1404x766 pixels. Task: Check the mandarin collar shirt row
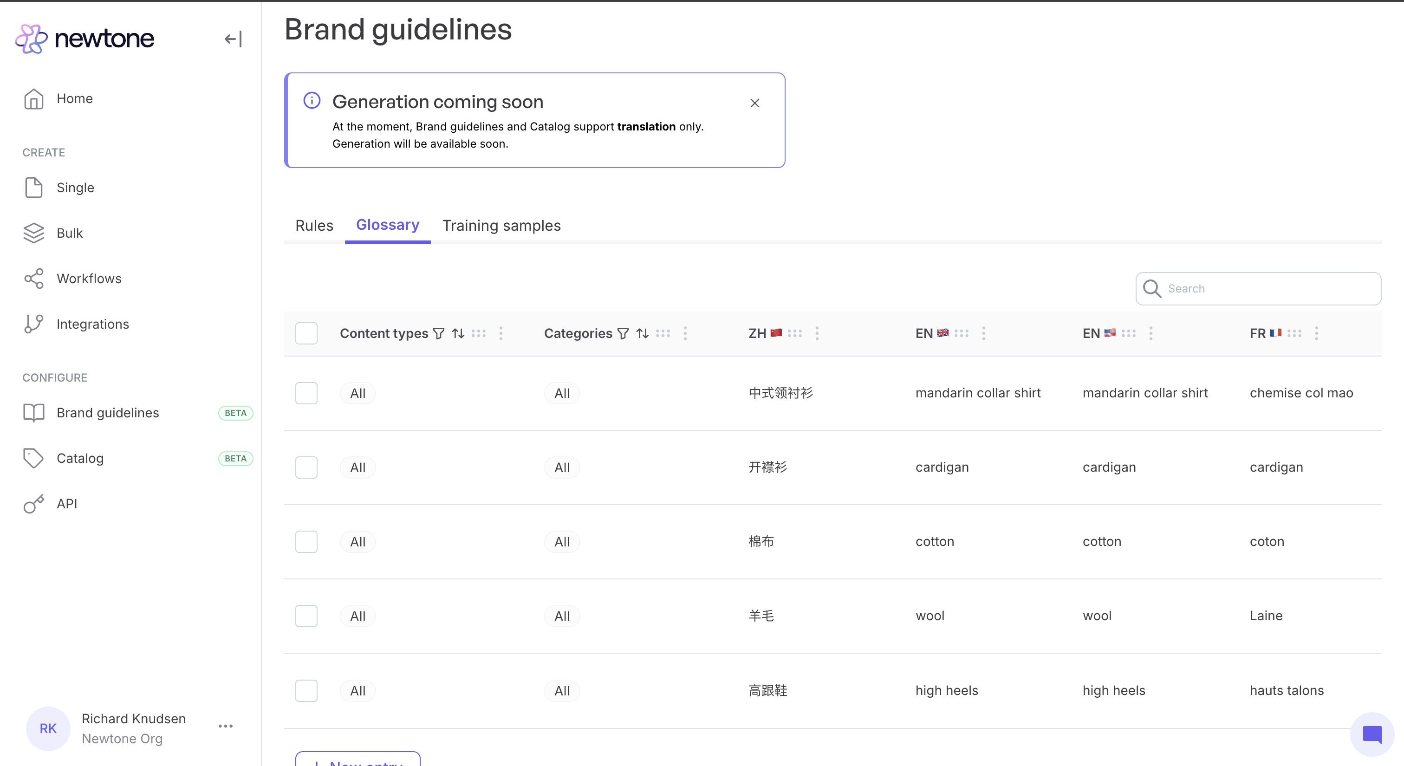306,393
